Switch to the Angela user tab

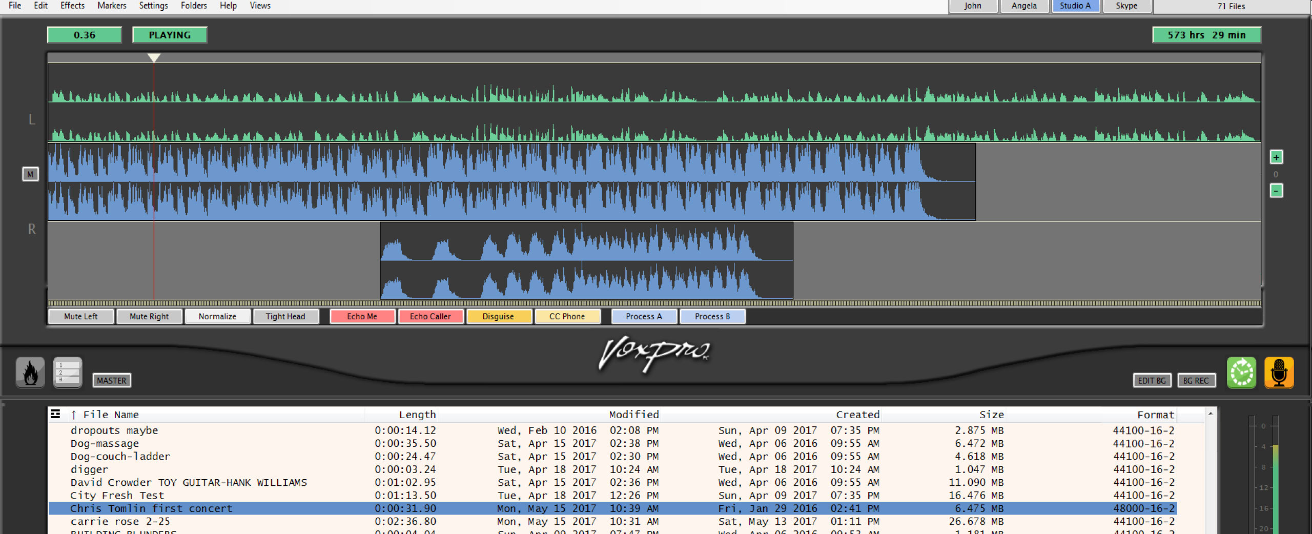[x=1024, y=6]
